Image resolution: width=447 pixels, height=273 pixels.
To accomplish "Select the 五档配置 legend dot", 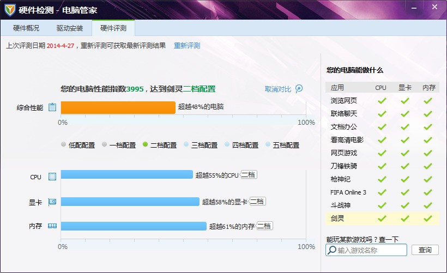I will [x=268, y=144].
